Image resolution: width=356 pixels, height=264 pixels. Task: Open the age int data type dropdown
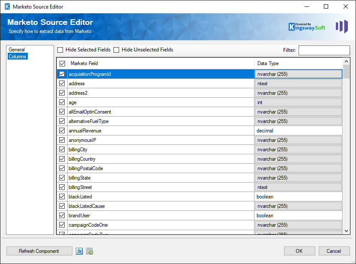[298, 102]
